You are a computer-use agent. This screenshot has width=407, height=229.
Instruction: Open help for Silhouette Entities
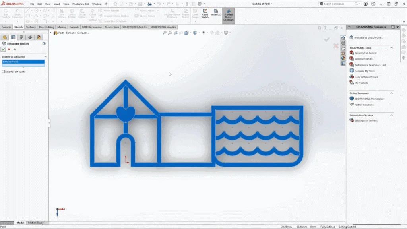pos(44,44)
